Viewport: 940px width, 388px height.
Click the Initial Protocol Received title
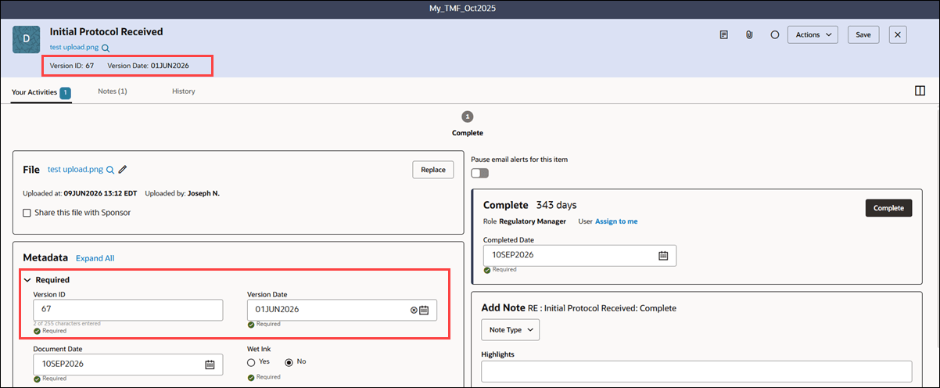pyautogui.click(x=106, y=32)
